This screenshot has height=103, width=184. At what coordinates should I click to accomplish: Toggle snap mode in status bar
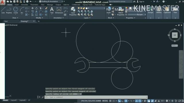point(114,101)
